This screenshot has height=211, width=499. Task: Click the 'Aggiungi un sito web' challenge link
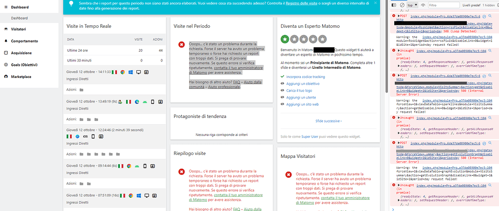point(302,104)
